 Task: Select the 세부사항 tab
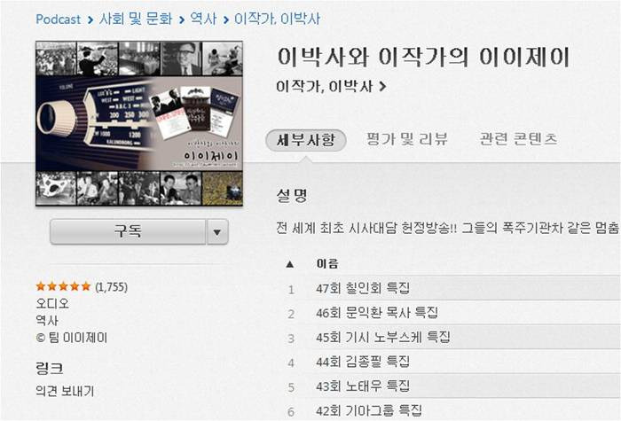point(306,140)
